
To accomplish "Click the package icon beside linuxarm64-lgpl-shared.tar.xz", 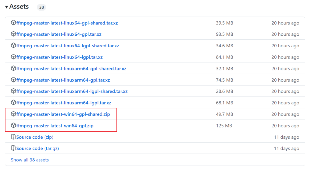I will coord(13,91).
